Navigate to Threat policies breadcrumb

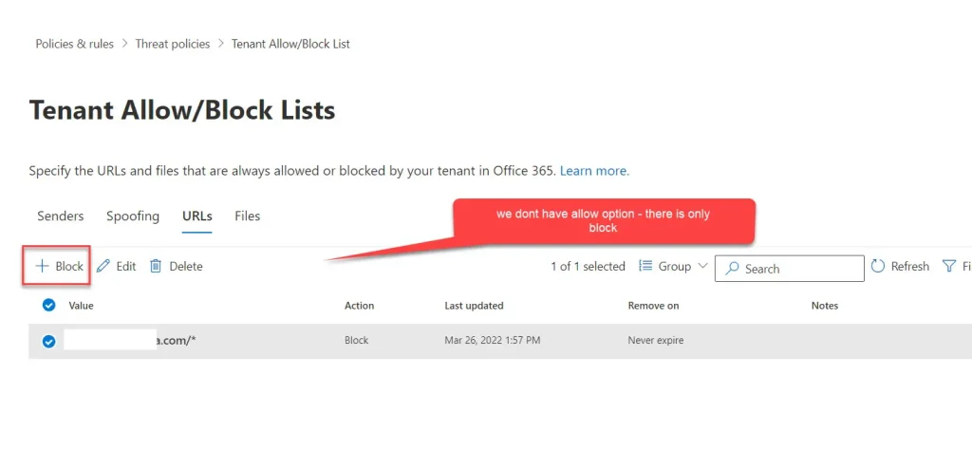(173, 44)
